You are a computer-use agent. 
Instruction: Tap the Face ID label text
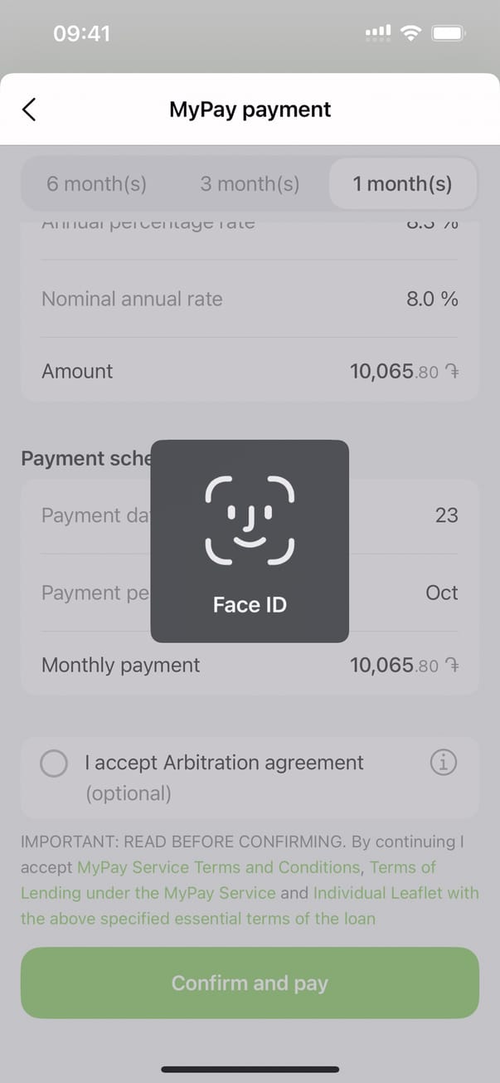(250, 605)
